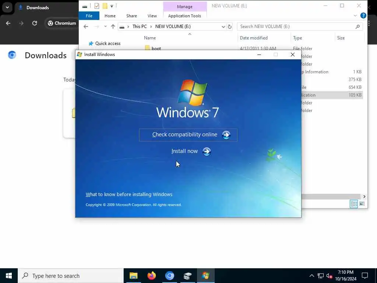Open the View ribbon tab
The height and width of the screenshot is (283, 377).
[x=152, y=16]
